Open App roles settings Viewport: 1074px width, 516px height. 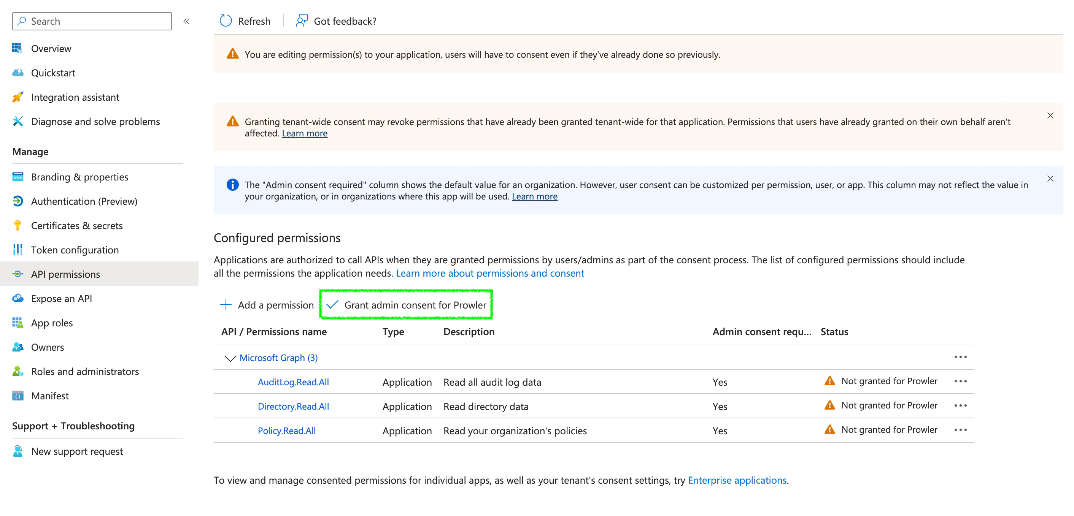(x=52, y=322)
